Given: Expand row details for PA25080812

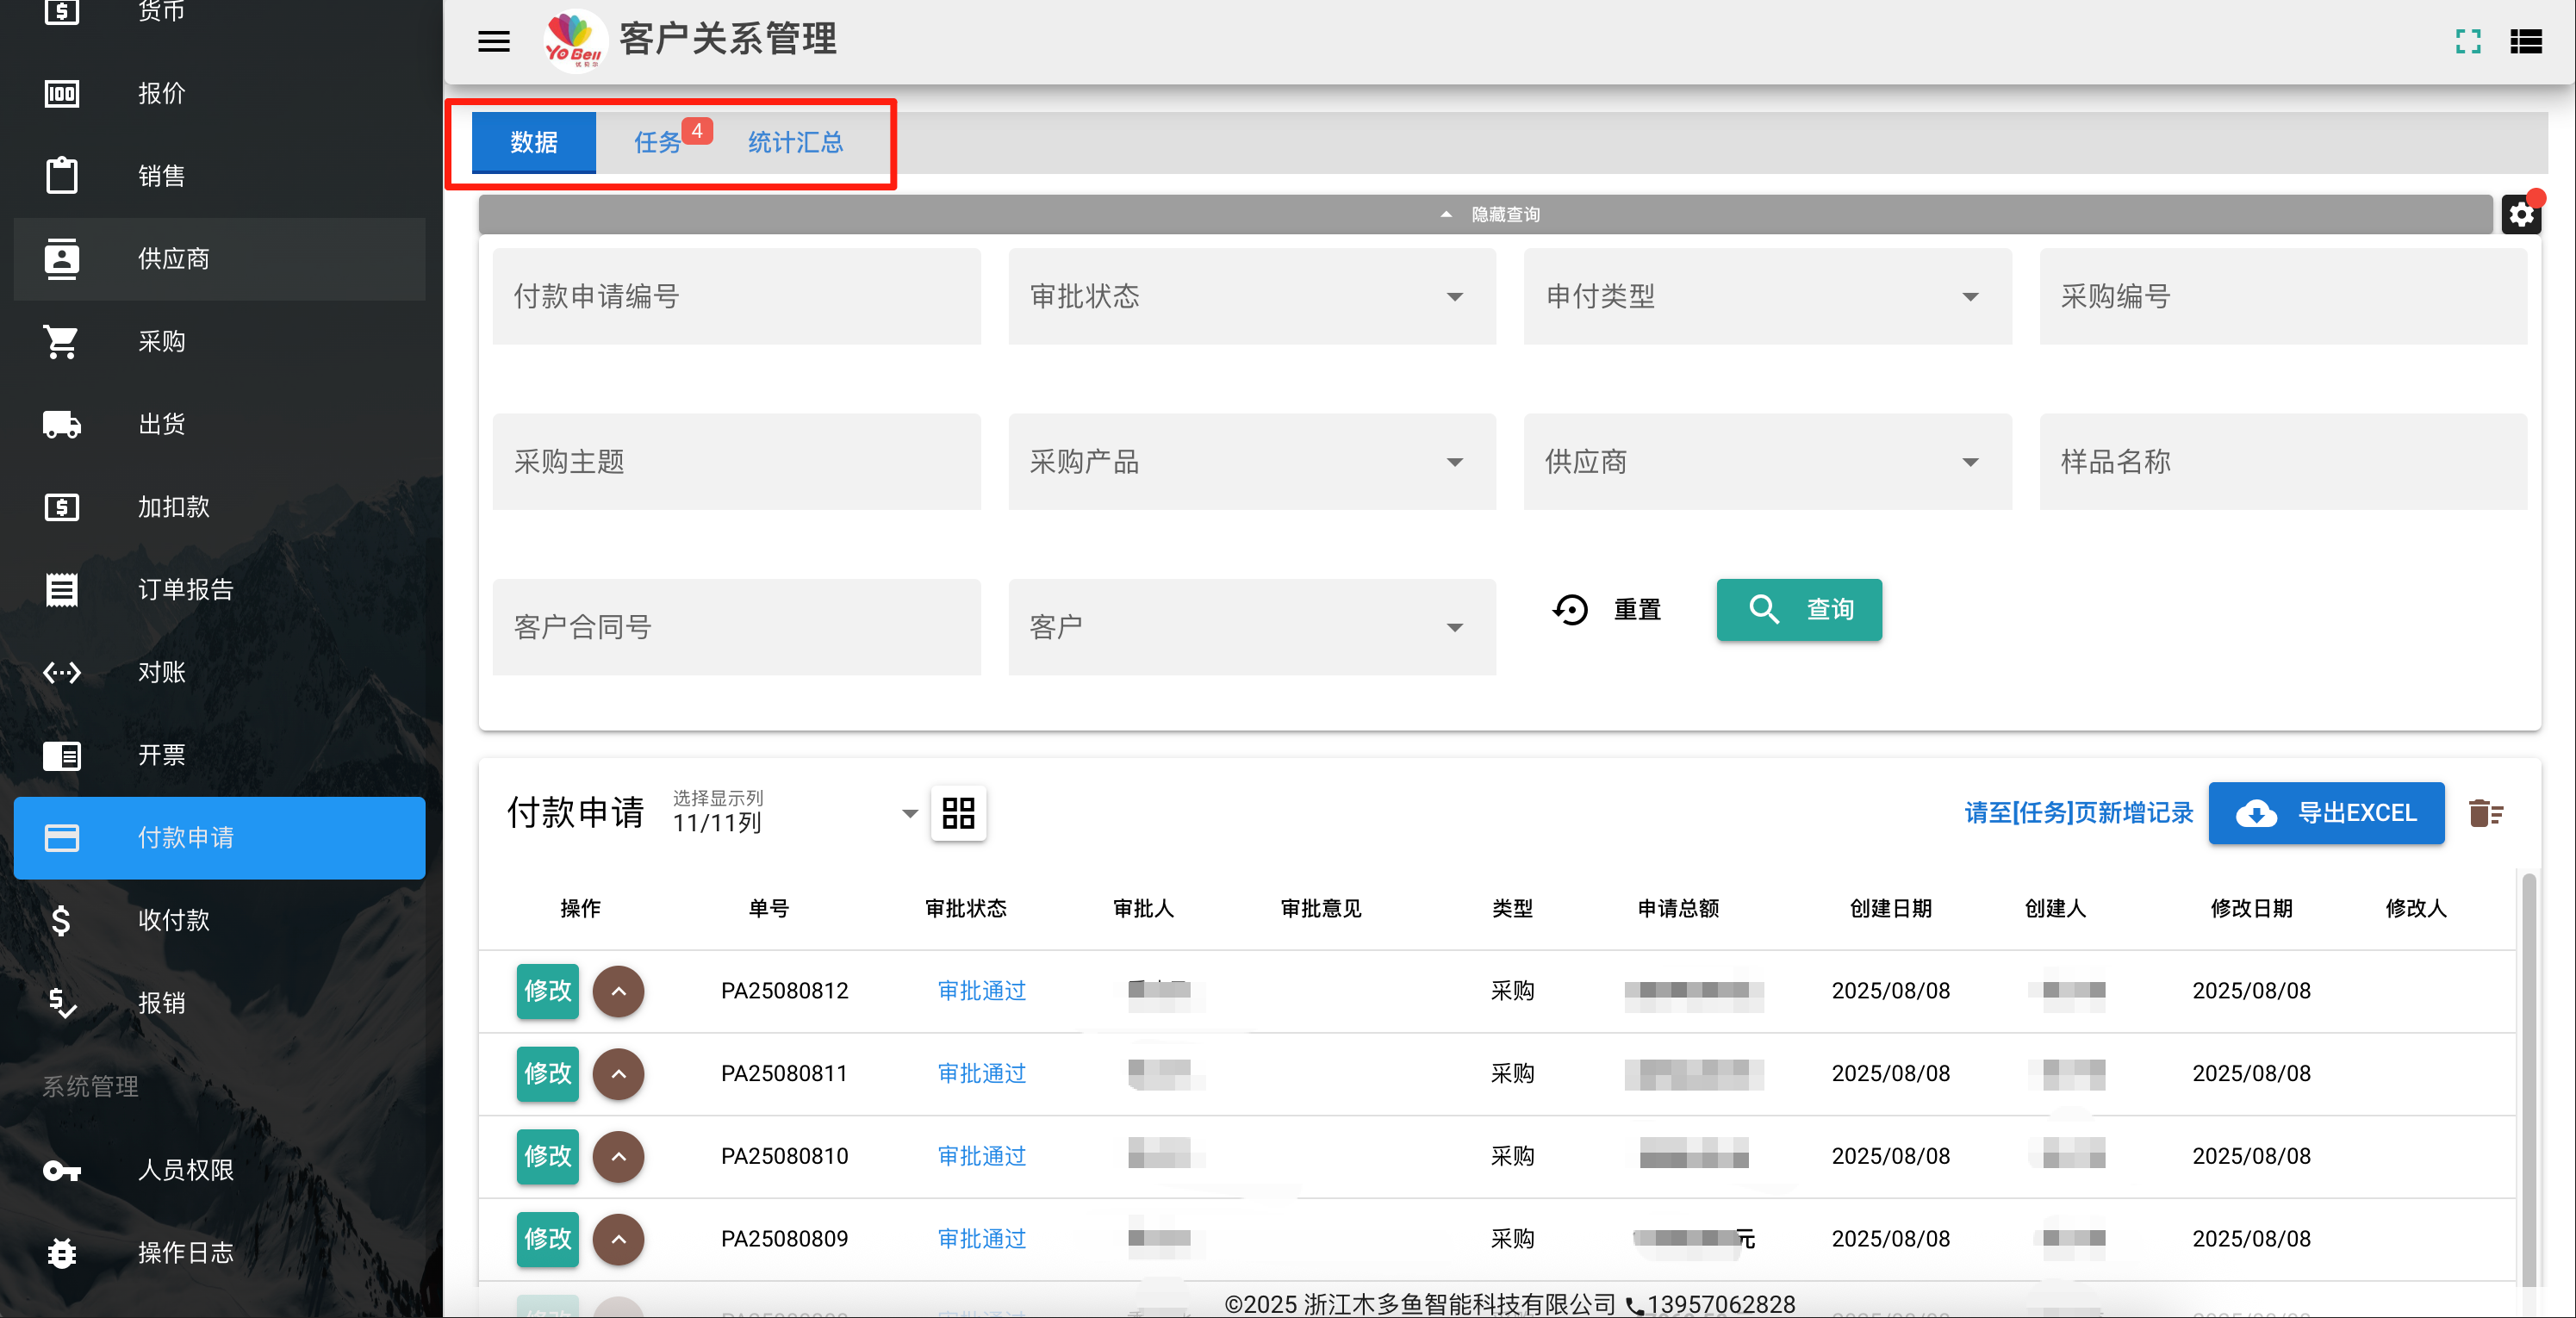Looking at the screenshot, I should click(x=618, y=991).
